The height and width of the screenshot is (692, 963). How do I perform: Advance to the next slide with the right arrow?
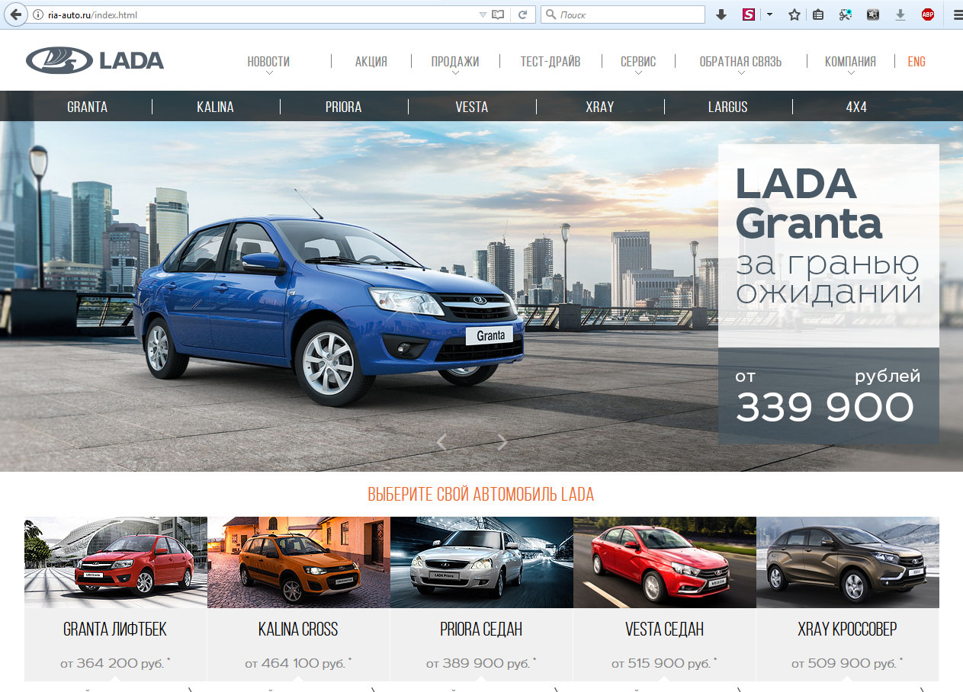coord(502,442)
